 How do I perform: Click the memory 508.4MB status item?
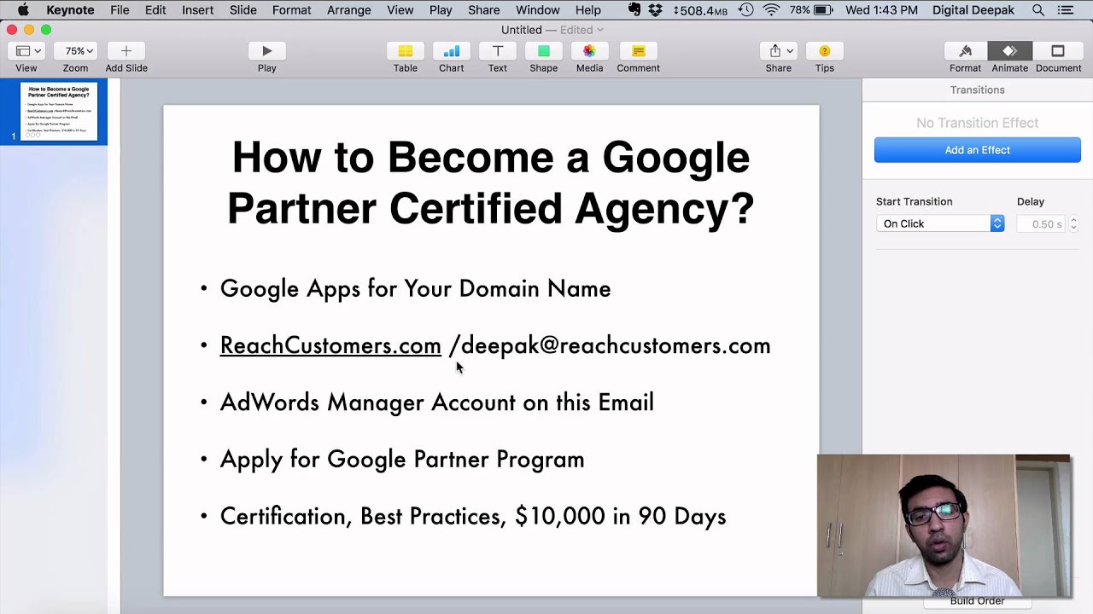tap(702, 10)
